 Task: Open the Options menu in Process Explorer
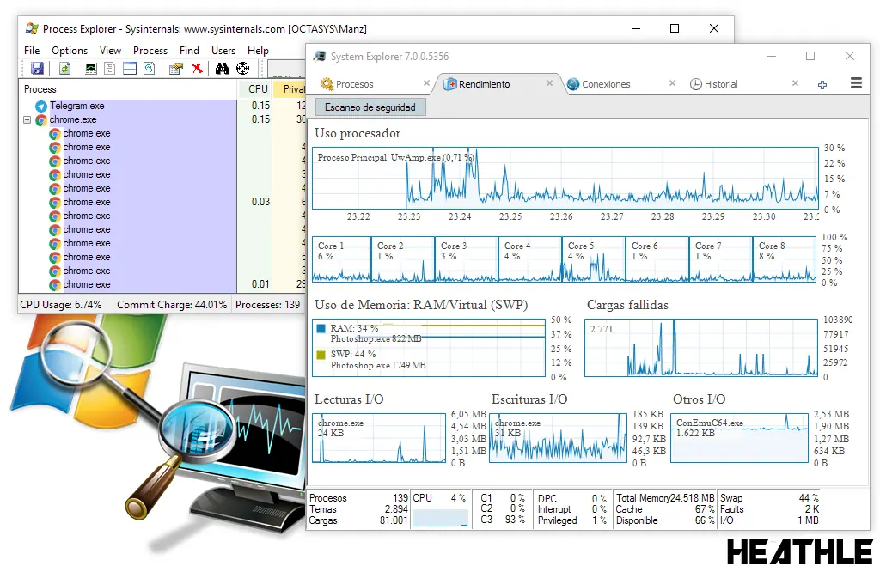coord(70,51)
